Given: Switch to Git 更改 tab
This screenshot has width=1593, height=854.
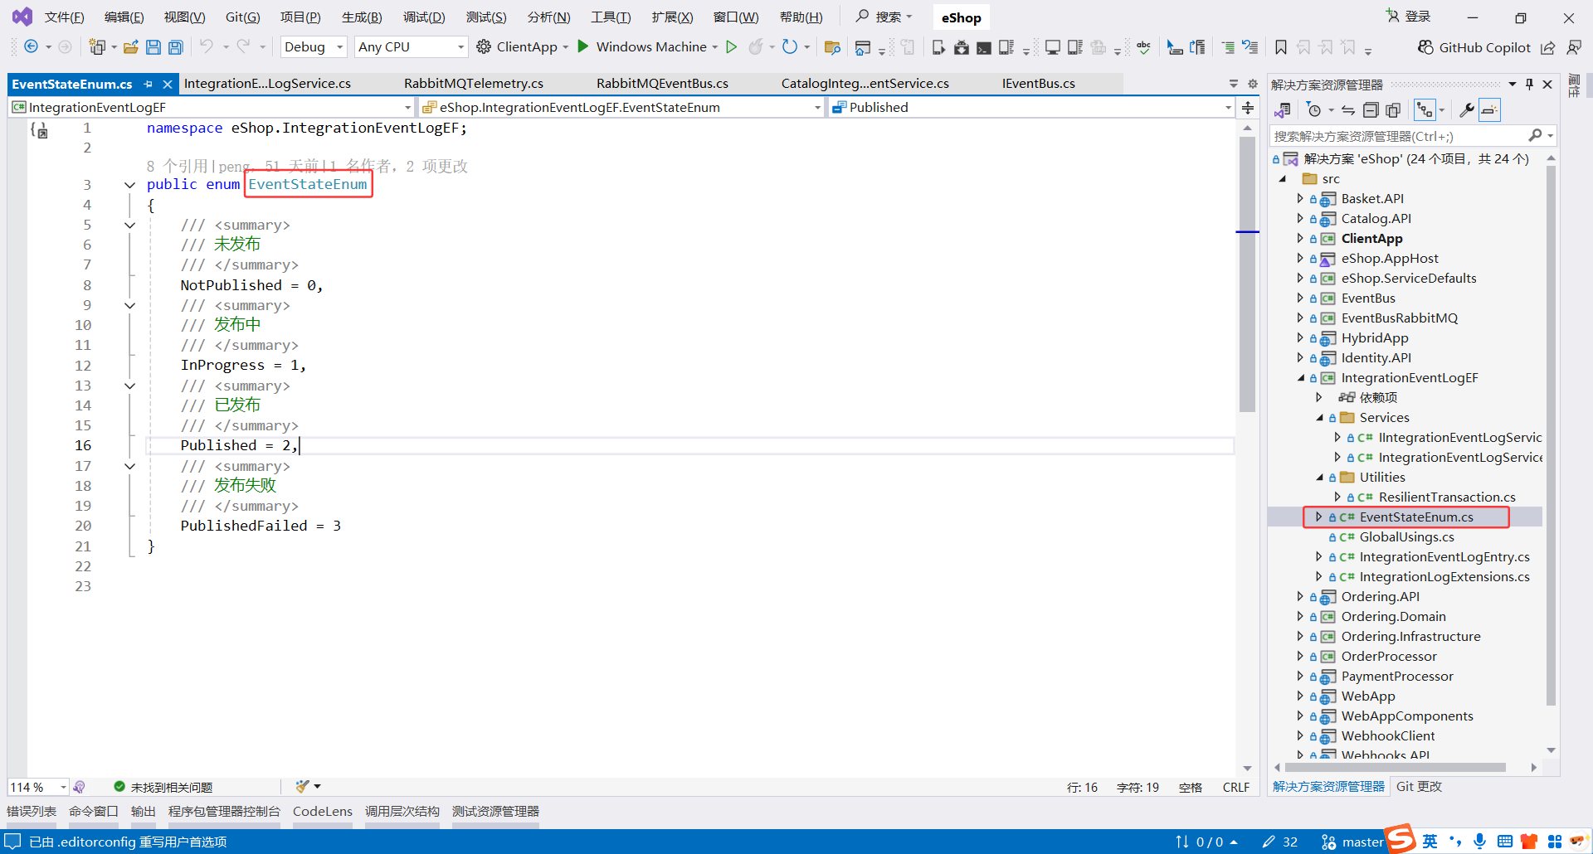Looking at the screenshot, I should 1419,787.
